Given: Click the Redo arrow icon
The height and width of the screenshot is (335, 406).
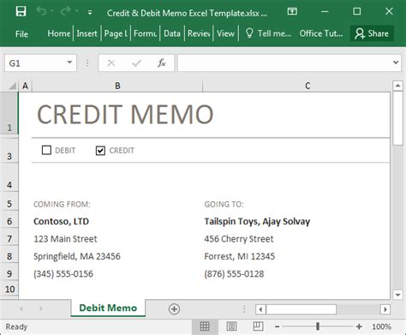Looking at the screenshot, I should pos(66,11).
